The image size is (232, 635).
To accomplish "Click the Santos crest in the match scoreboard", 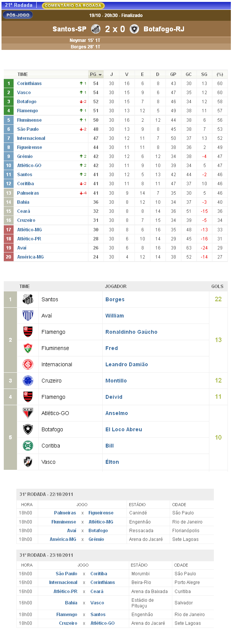I will pos(96,29).
